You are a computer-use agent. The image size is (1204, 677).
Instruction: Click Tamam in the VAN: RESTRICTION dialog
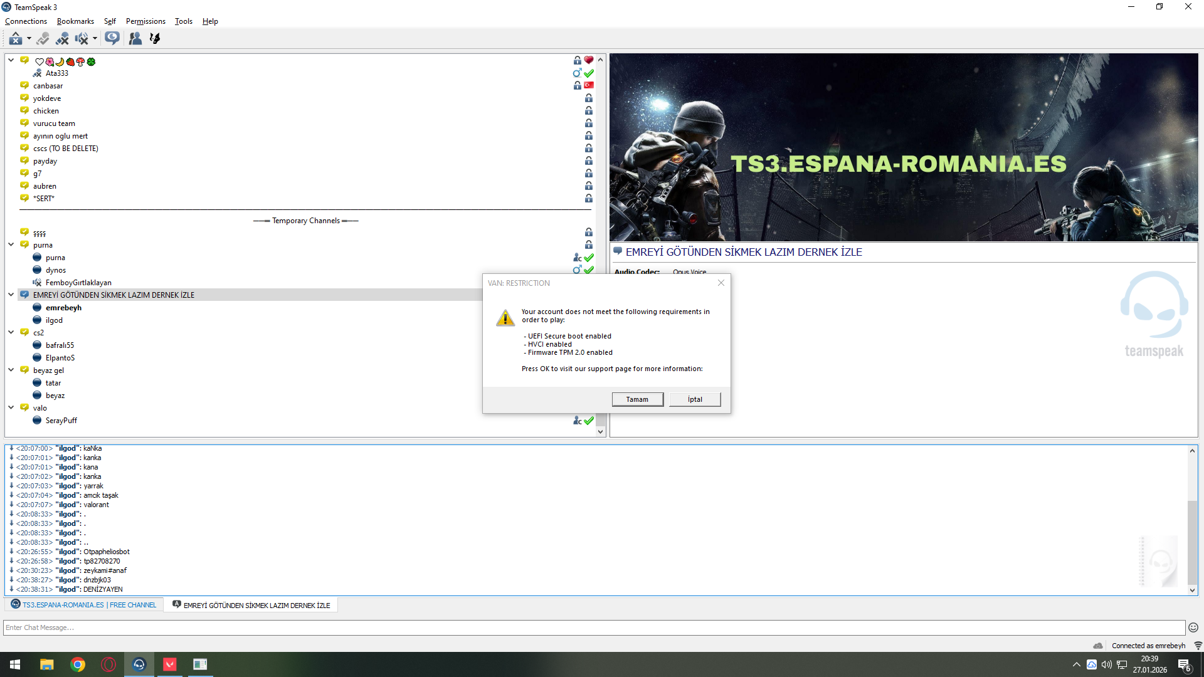pos(637,399)
